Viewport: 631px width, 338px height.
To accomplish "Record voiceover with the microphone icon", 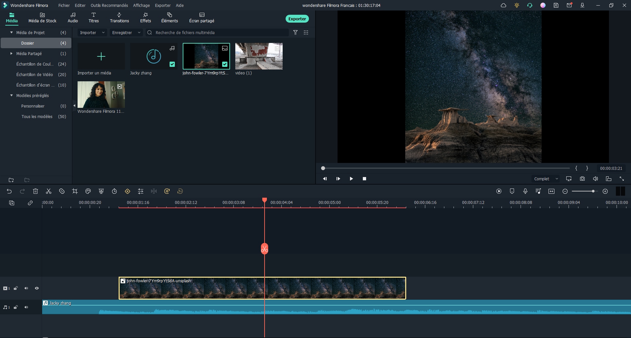I will (525, 191).
